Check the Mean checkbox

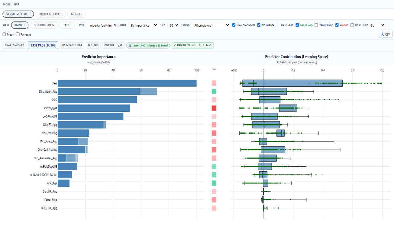click(4, 34)
